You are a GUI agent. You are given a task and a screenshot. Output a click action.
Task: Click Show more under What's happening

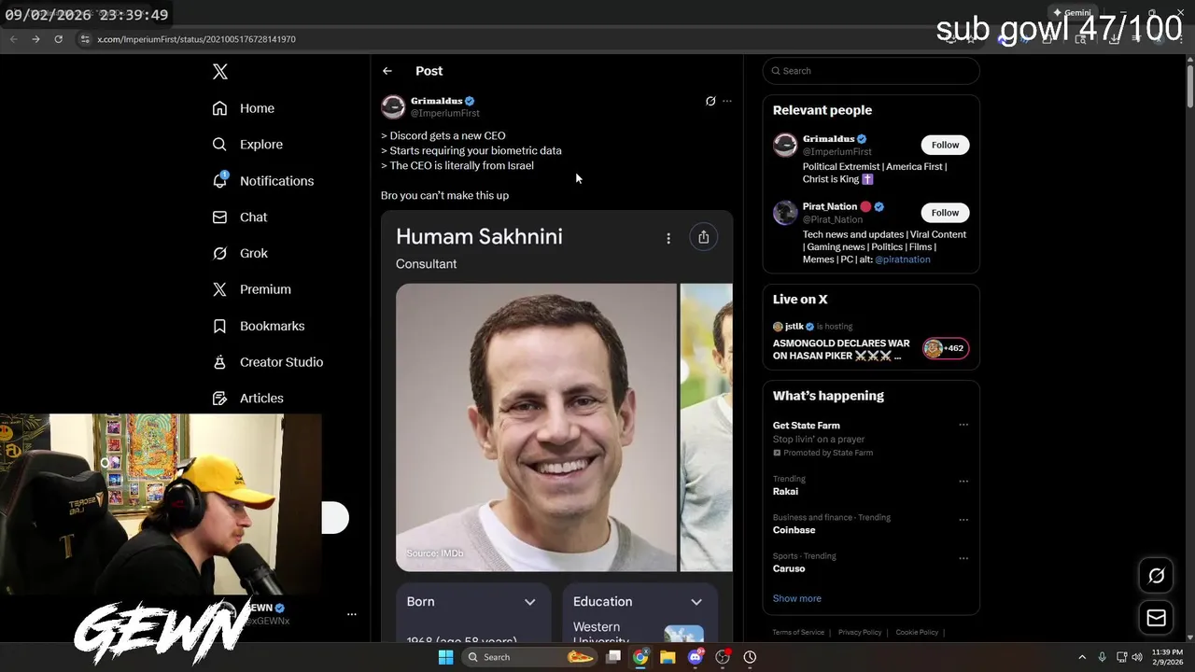coord(796,598)
